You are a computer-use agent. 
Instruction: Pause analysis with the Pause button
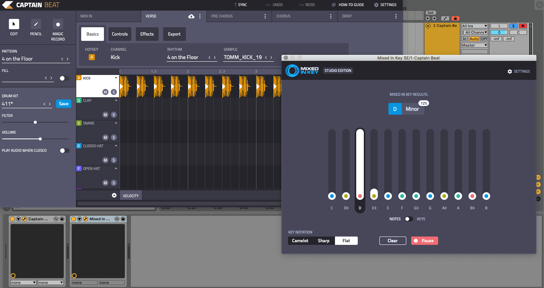pos(425,241)
